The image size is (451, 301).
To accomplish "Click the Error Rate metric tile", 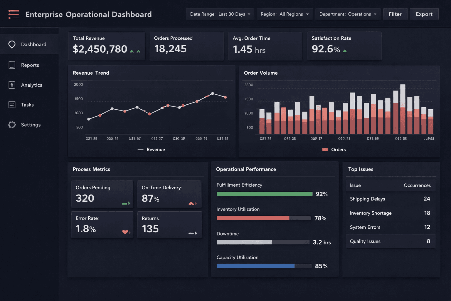I will [x=102, y=225].
